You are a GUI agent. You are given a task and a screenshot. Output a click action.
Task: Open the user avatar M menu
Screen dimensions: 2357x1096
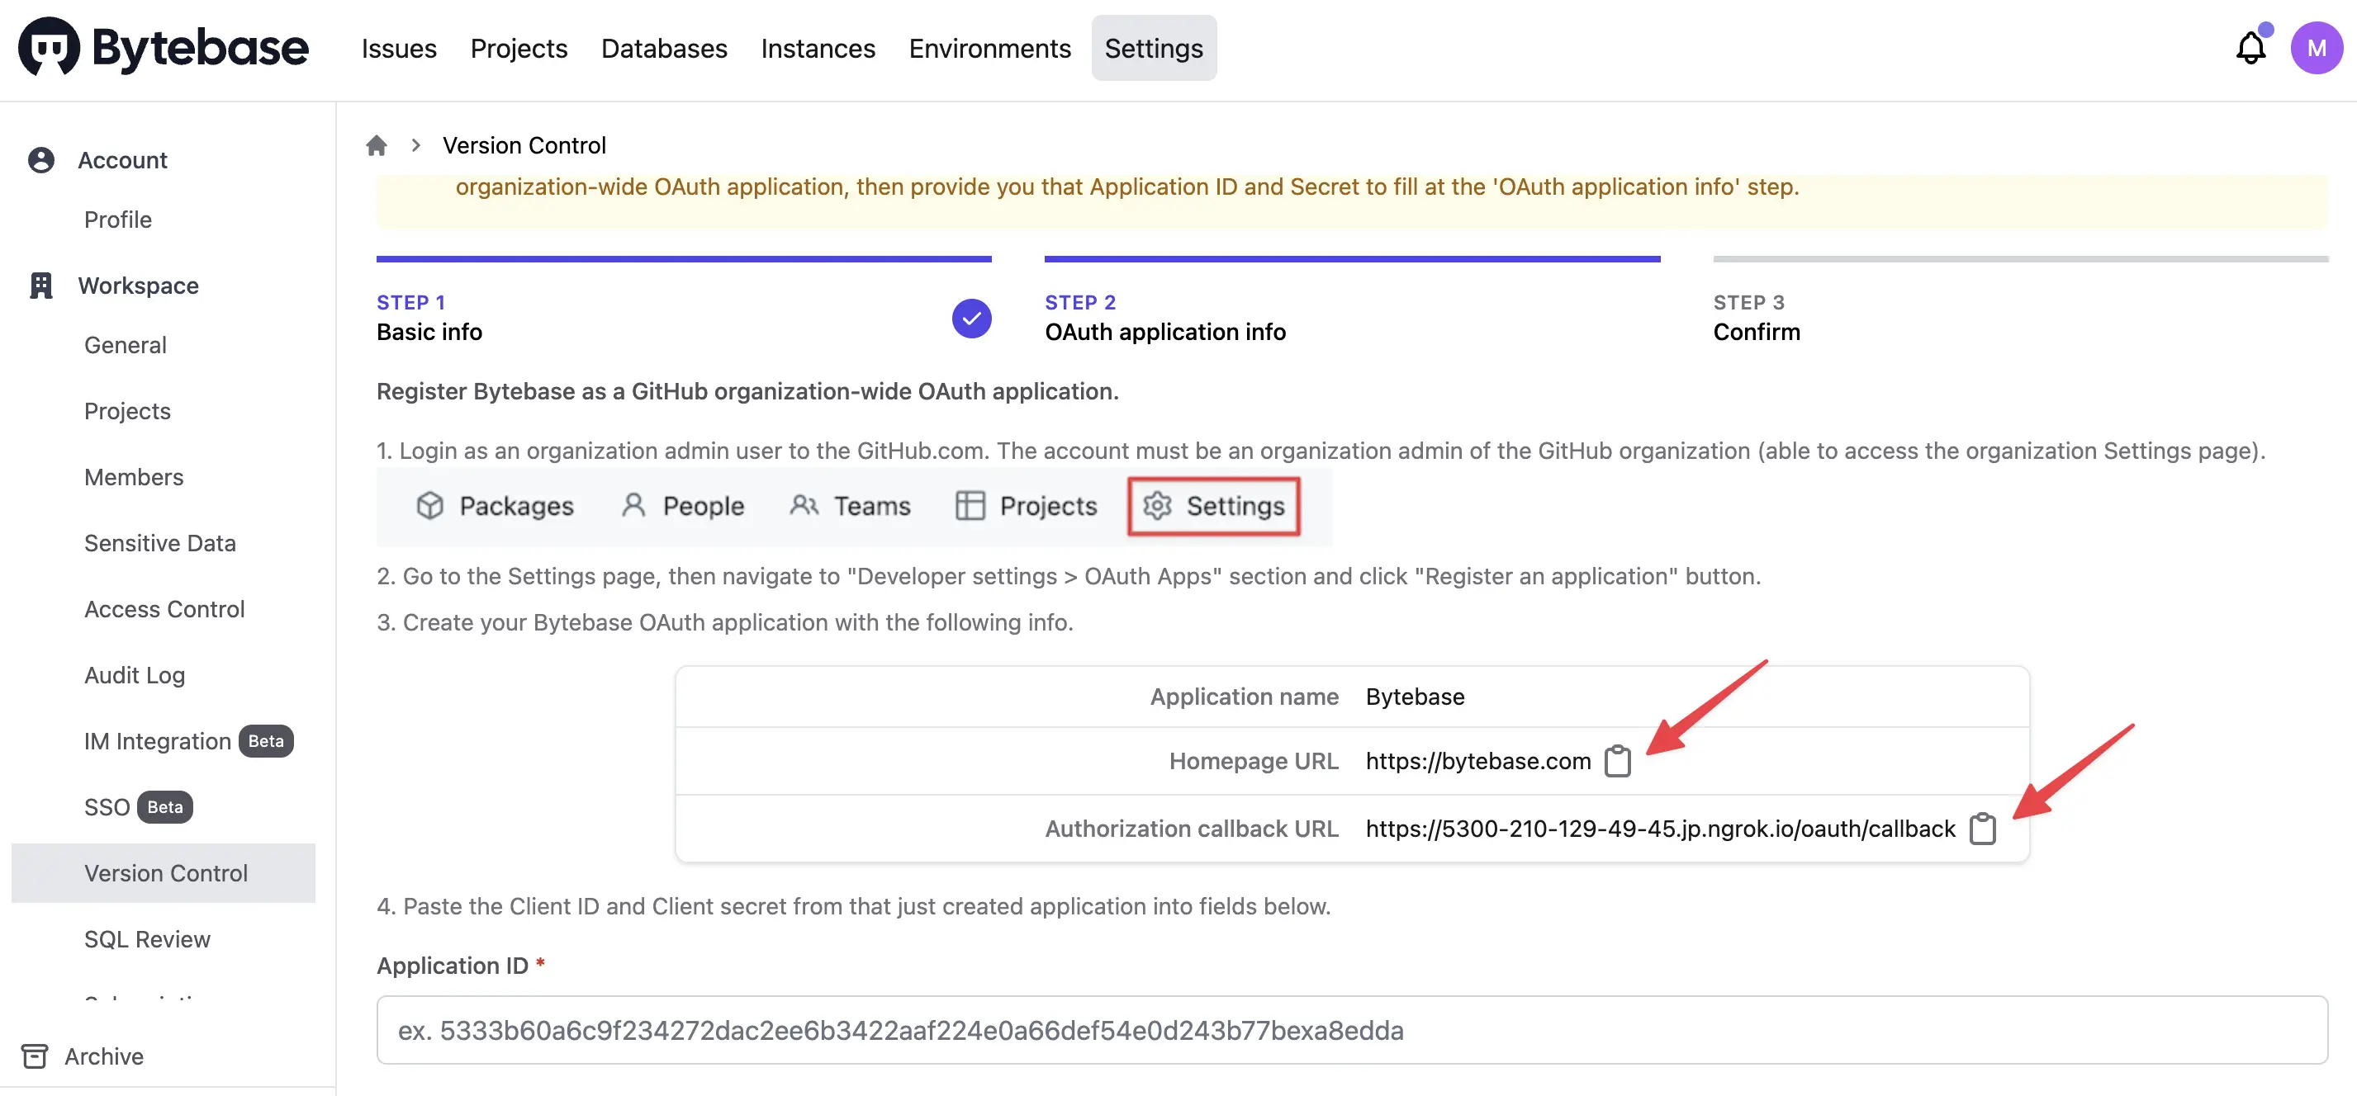2316,48
